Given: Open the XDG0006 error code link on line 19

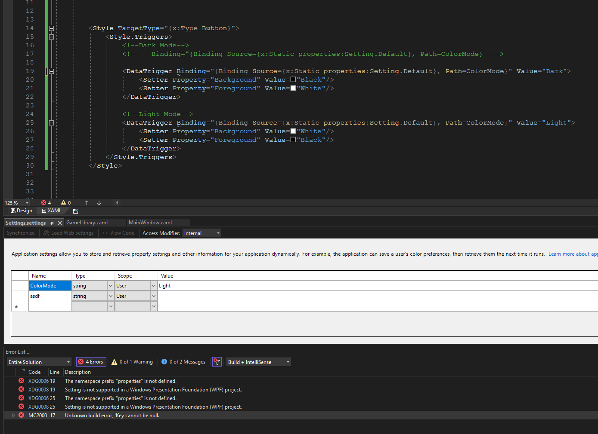Looking at the screenshot, I should coord(38,381).
